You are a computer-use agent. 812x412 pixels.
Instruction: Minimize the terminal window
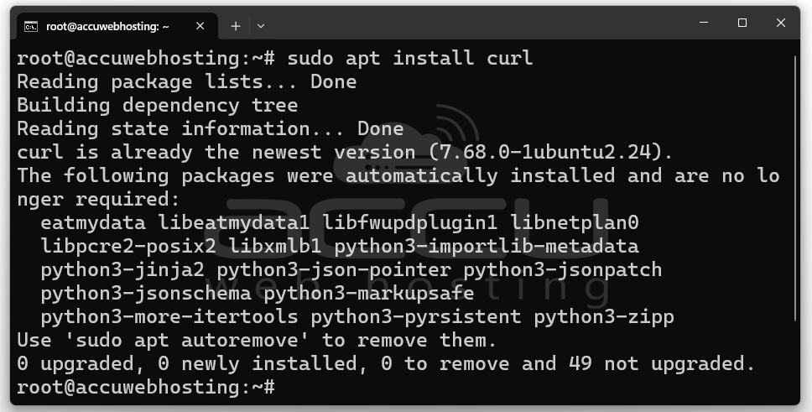(704, 23)
